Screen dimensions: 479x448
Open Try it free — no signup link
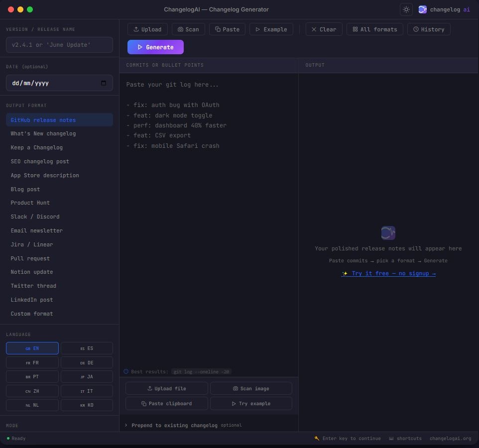pyautogui.click(x=388, y=273)
